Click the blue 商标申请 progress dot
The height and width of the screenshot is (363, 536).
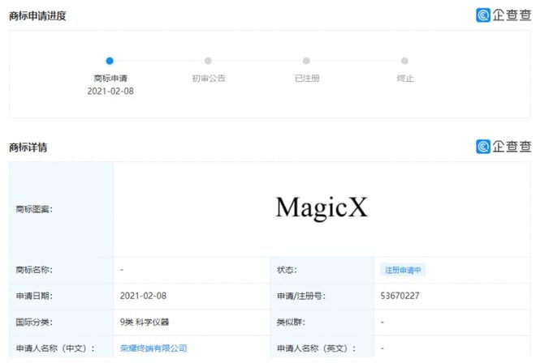point(110,61)
